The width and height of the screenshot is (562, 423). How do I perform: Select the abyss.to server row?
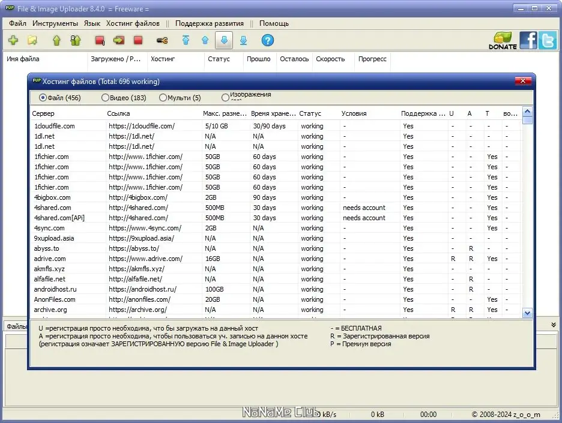(275, 248)
